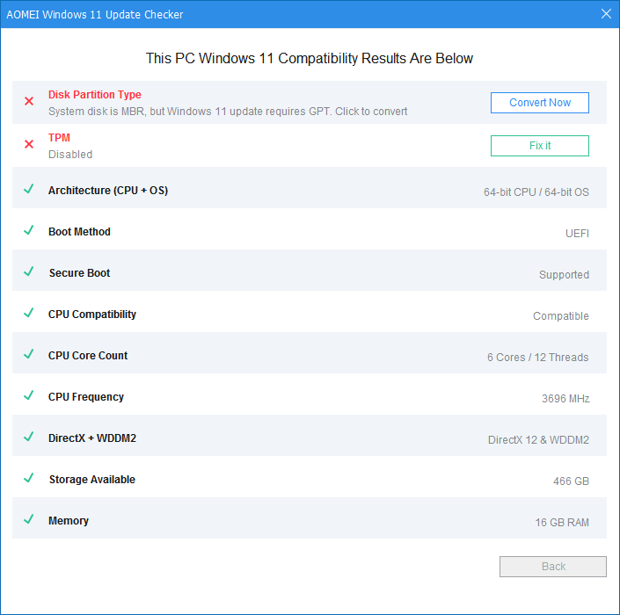The height and width of the screenshot is (615, 620).
Task: Click the Fix it button for TPM
Action: 539,146
